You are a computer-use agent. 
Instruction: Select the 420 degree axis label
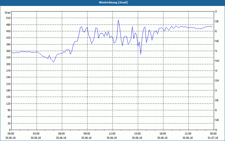point(8,38)
